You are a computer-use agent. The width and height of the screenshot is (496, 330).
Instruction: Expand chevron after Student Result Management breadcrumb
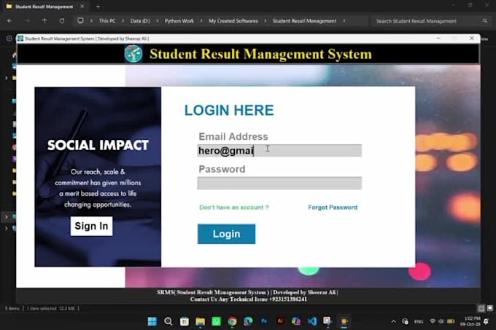[344, 21]
